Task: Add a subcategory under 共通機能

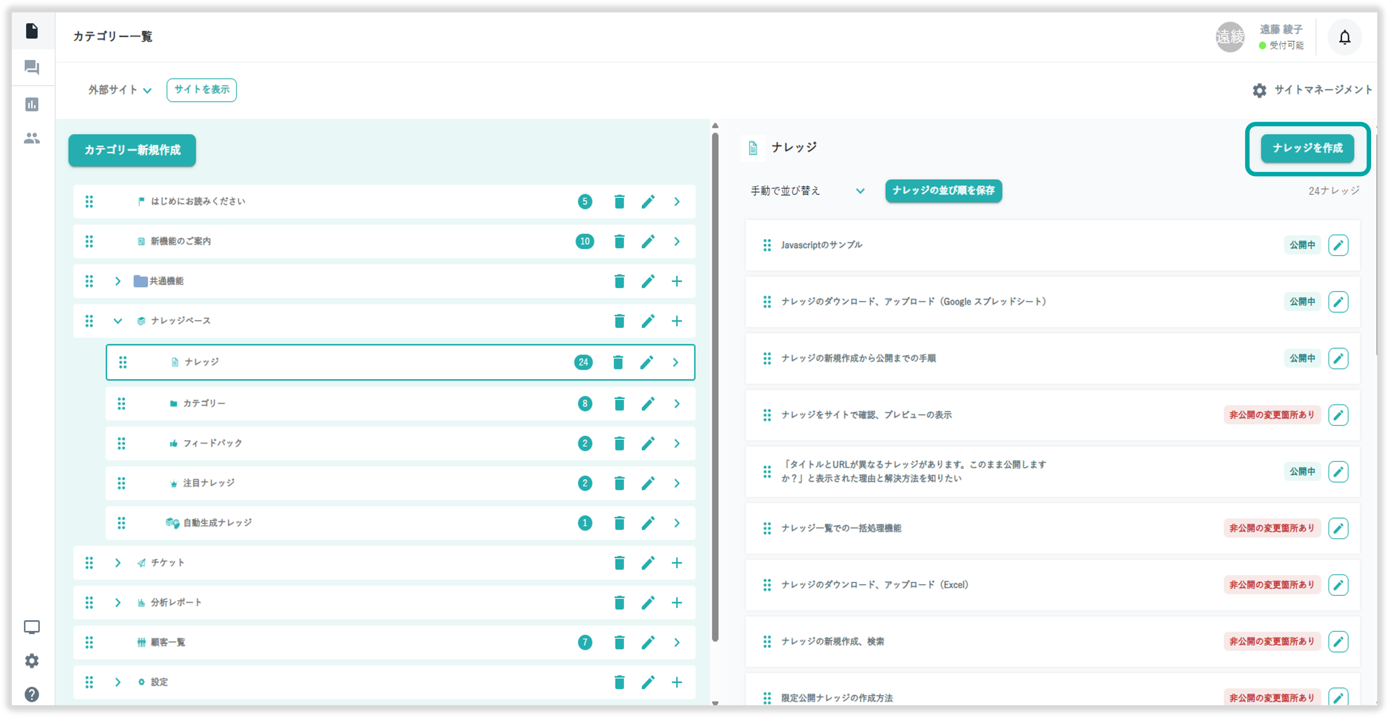Action: (676, 281)
